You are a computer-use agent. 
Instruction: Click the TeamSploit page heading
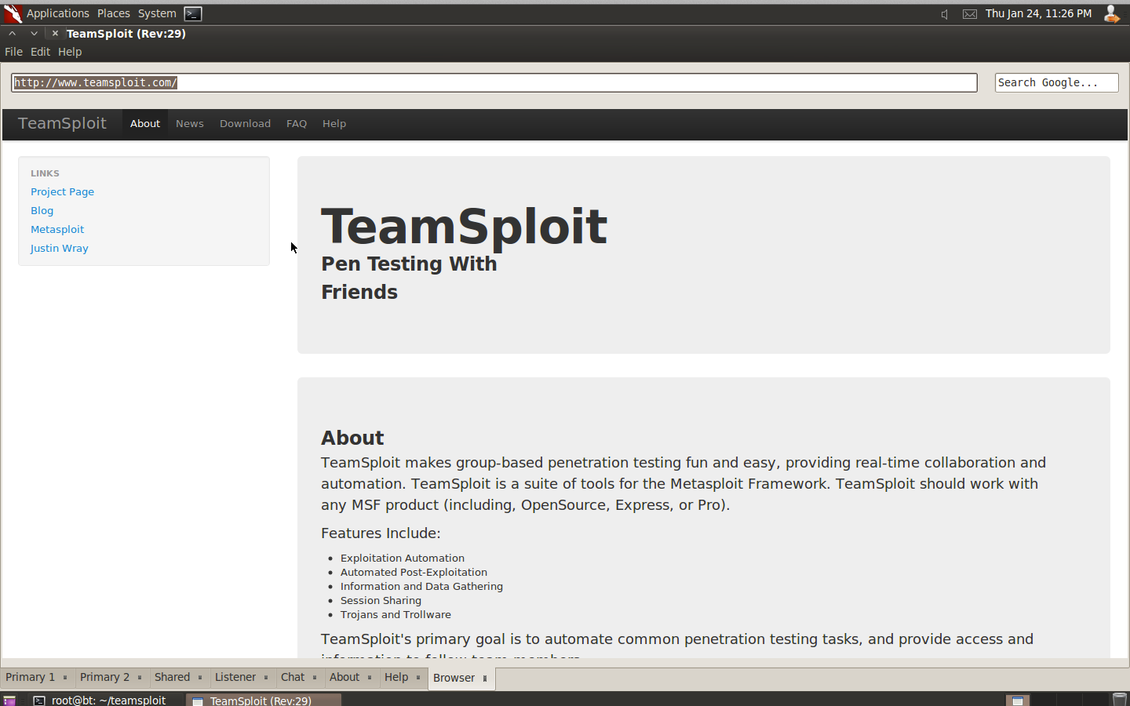point(464,227)
